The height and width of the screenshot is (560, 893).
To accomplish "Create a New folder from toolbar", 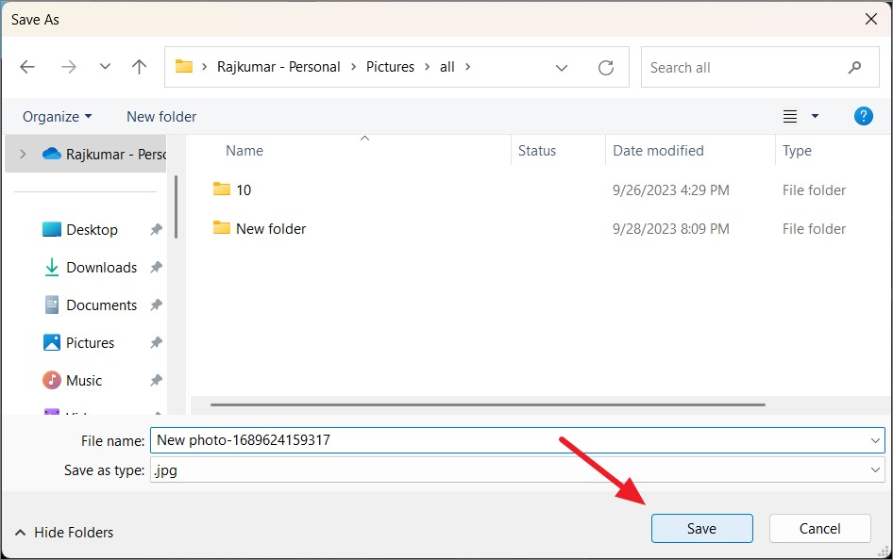I will click(161, 117).
